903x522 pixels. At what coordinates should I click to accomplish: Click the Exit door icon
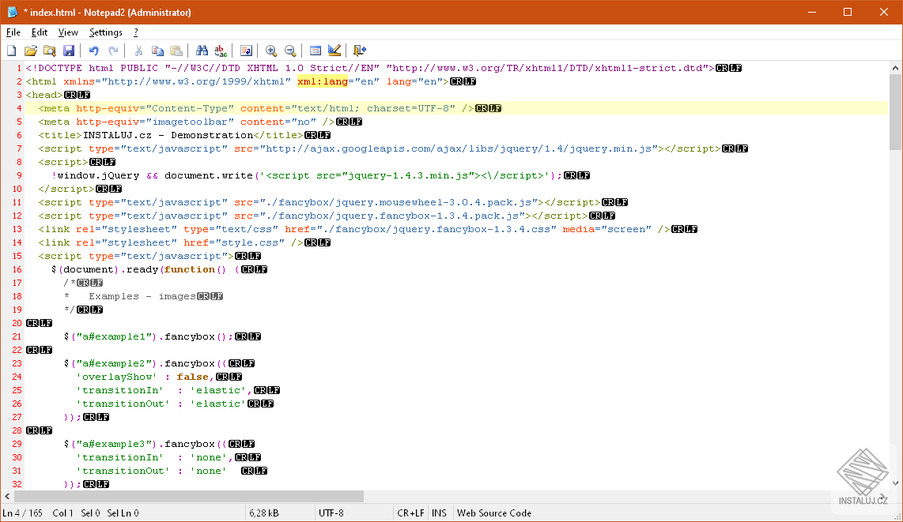360,51
